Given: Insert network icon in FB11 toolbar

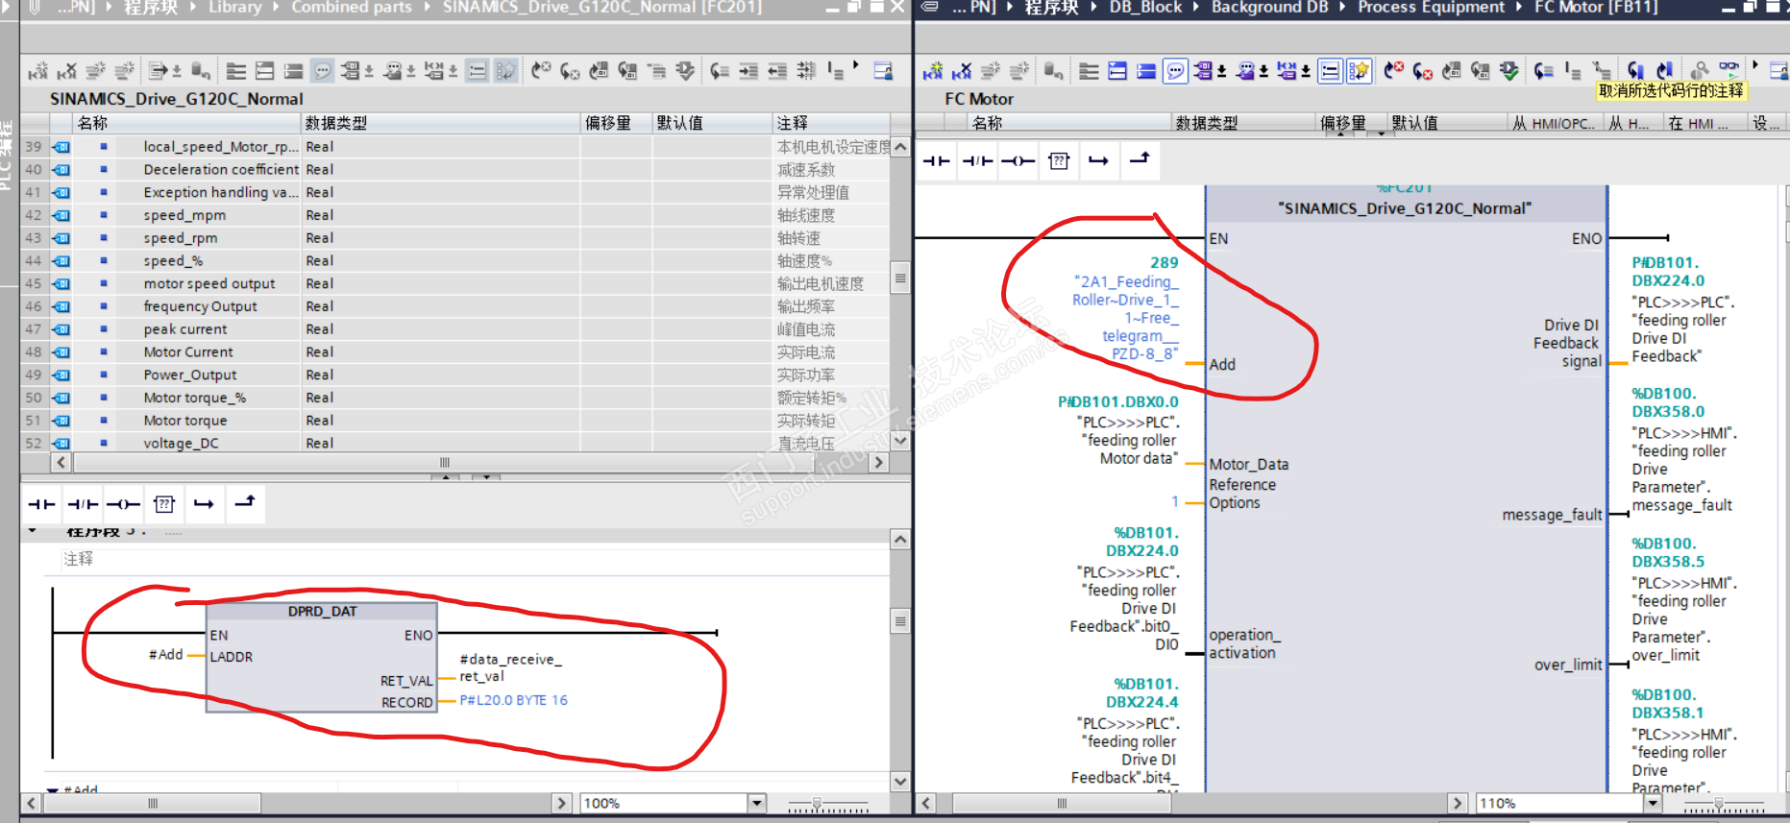Looking at the screenshot, I should 932,71.
